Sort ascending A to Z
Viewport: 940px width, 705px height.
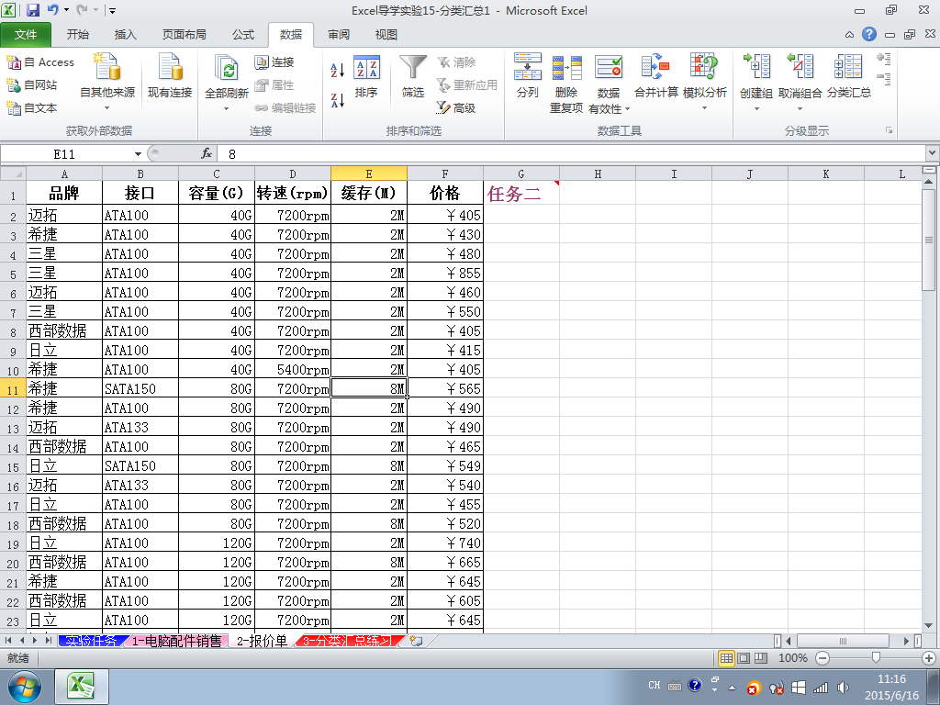coord(338,70)
